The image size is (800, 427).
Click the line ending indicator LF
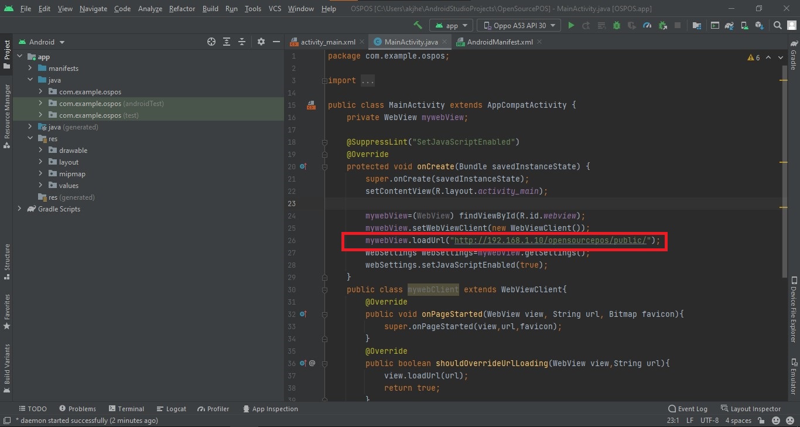[x=689, y=421]
